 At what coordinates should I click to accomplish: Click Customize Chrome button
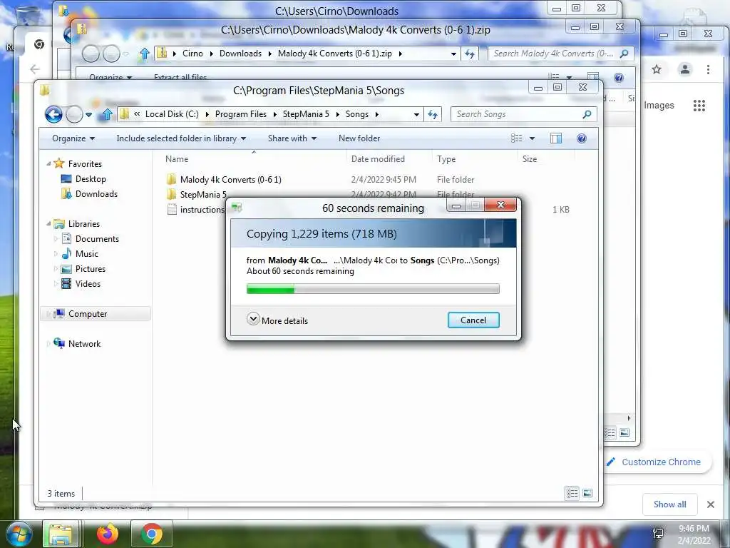point(659,462)
